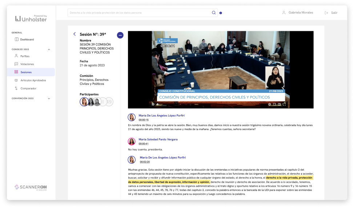Image resolution: width=354 pixels, height=208 pixels.
Task: Collapse session details with minus button
Action: 120,35
